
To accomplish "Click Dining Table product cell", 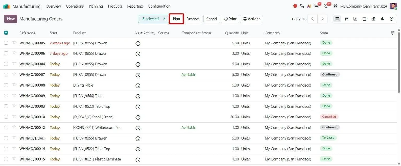I will [x=83, y=85].
